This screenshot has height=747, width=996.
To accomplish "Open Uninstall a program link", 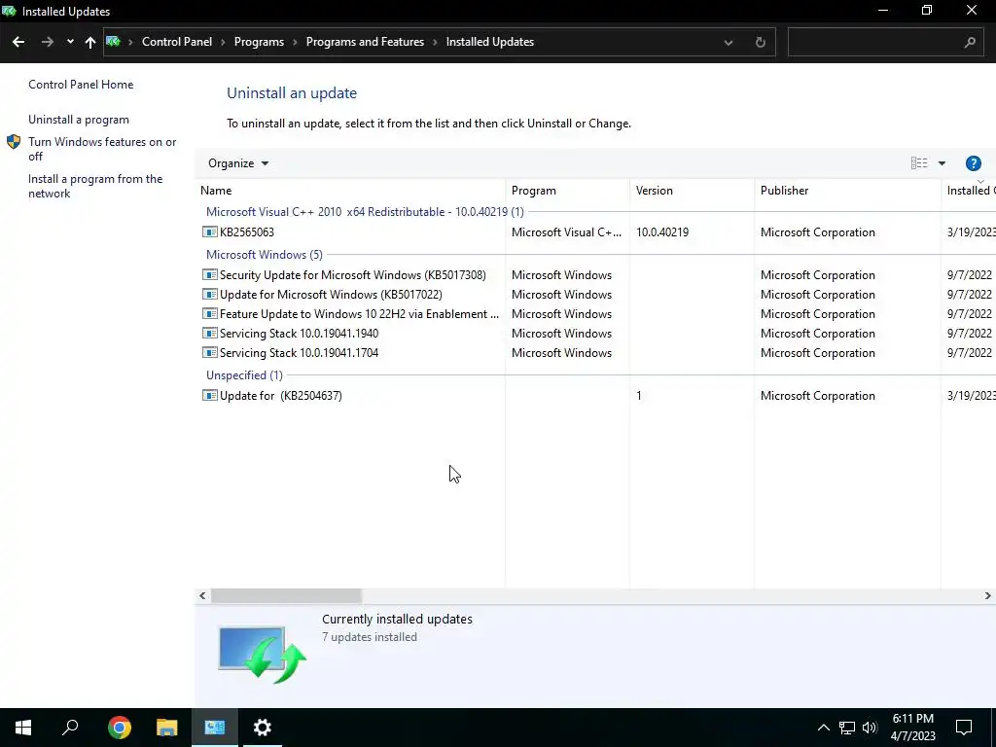I will (79, 120).
